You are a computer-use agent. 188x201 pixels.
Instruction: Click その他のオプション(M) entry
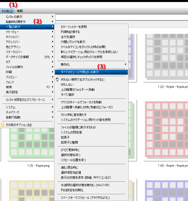[x=27, y=125]
